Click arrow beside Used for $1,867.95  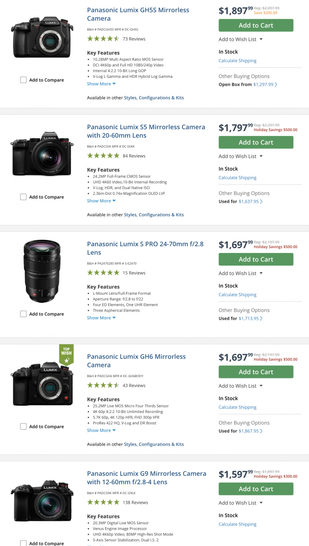pyautogui.click(x=261, y=431)
